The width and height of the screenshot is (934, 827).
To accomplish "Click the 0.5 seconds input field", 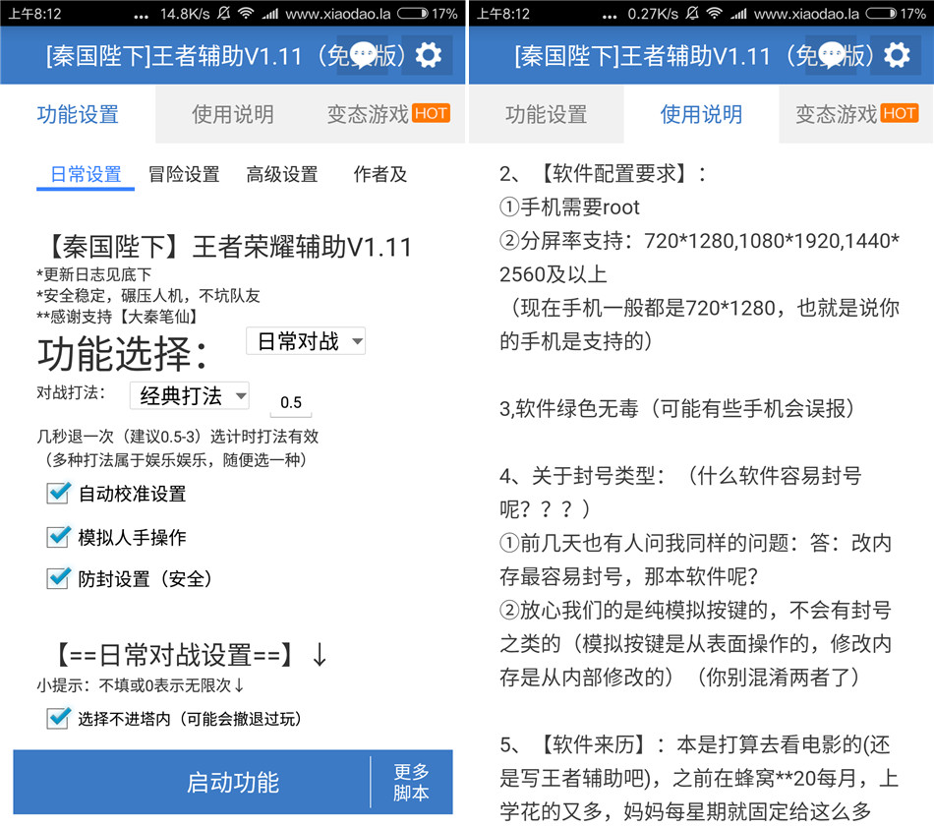I will [291, 403].
